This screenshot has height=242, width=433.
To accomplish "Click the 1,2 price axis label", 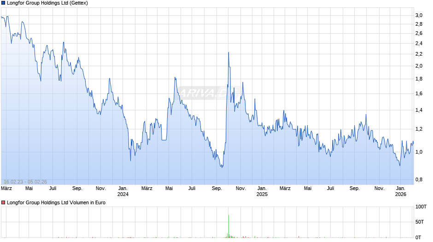I will (419, 129).
